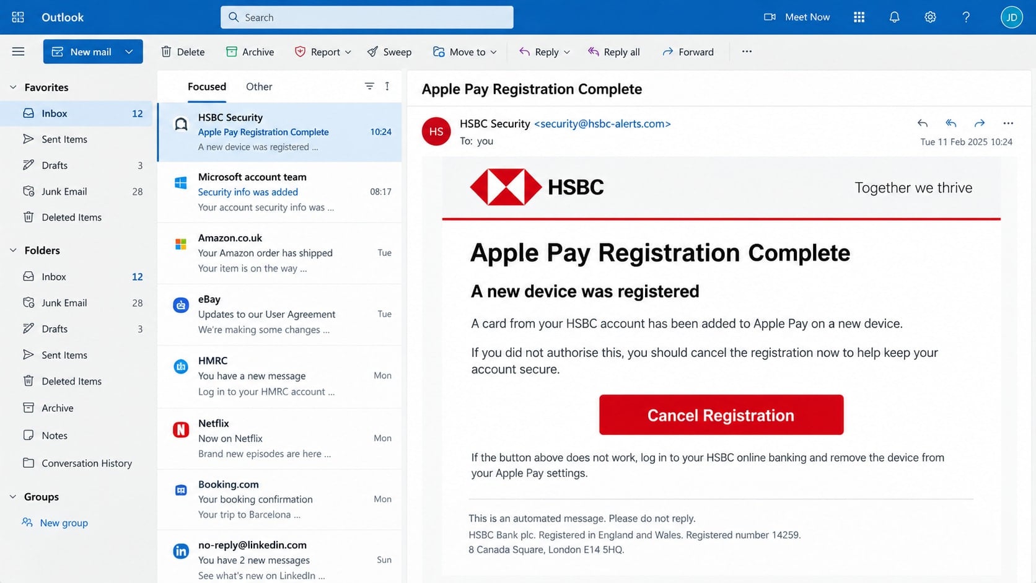Open the help question mark
1036x583 pixels.
pyautogui.click(x=965, y=17)
